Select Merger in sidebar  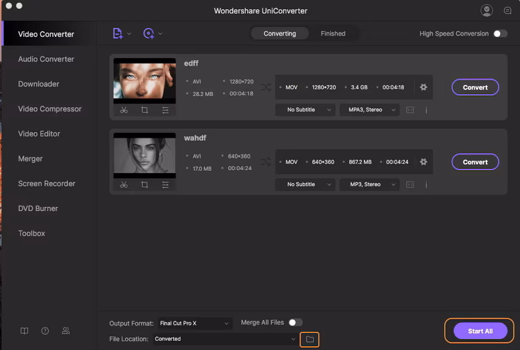(30, 158)
